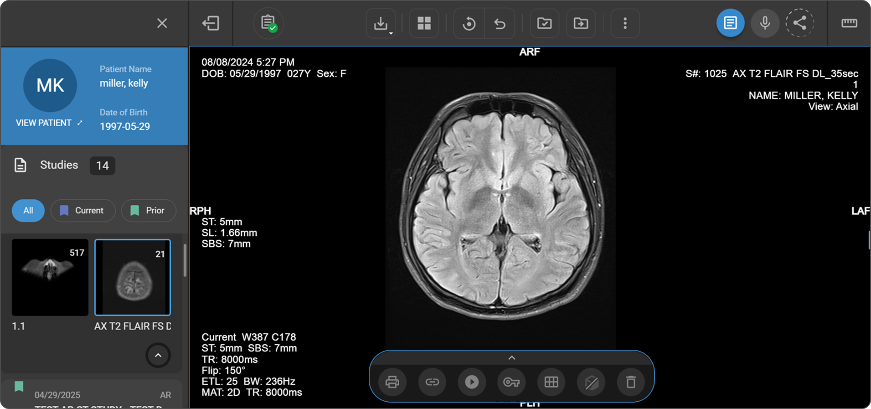Collapse the series thumbnails panel

click(x=158, y=355)
